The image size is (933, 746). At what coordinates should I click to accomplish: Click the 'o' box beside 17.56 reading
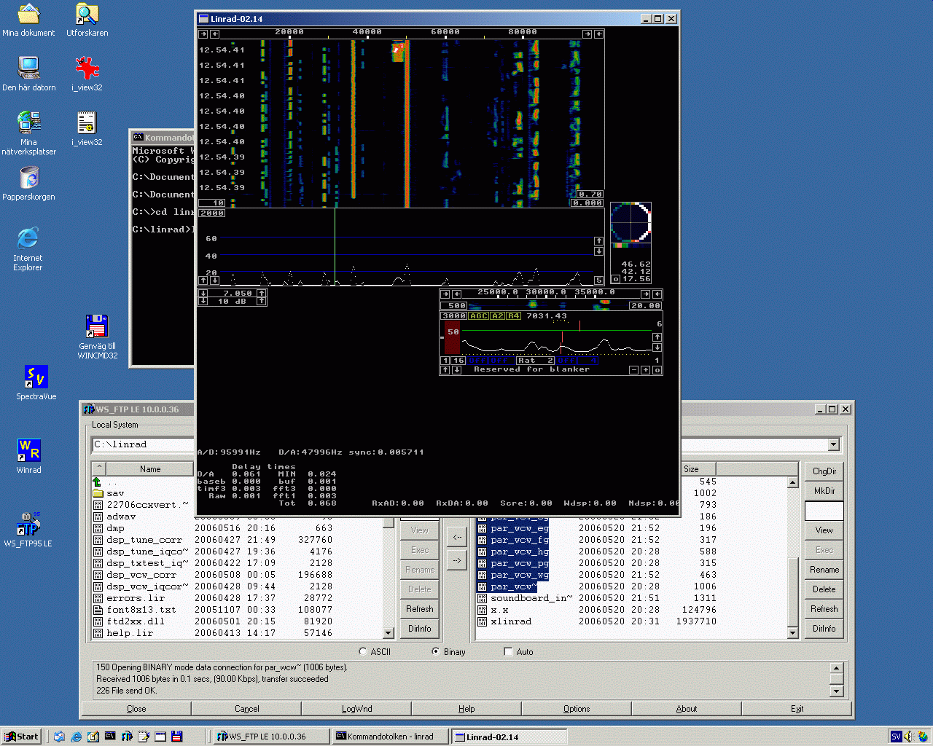pyautogui.click(x=615, y=279)
